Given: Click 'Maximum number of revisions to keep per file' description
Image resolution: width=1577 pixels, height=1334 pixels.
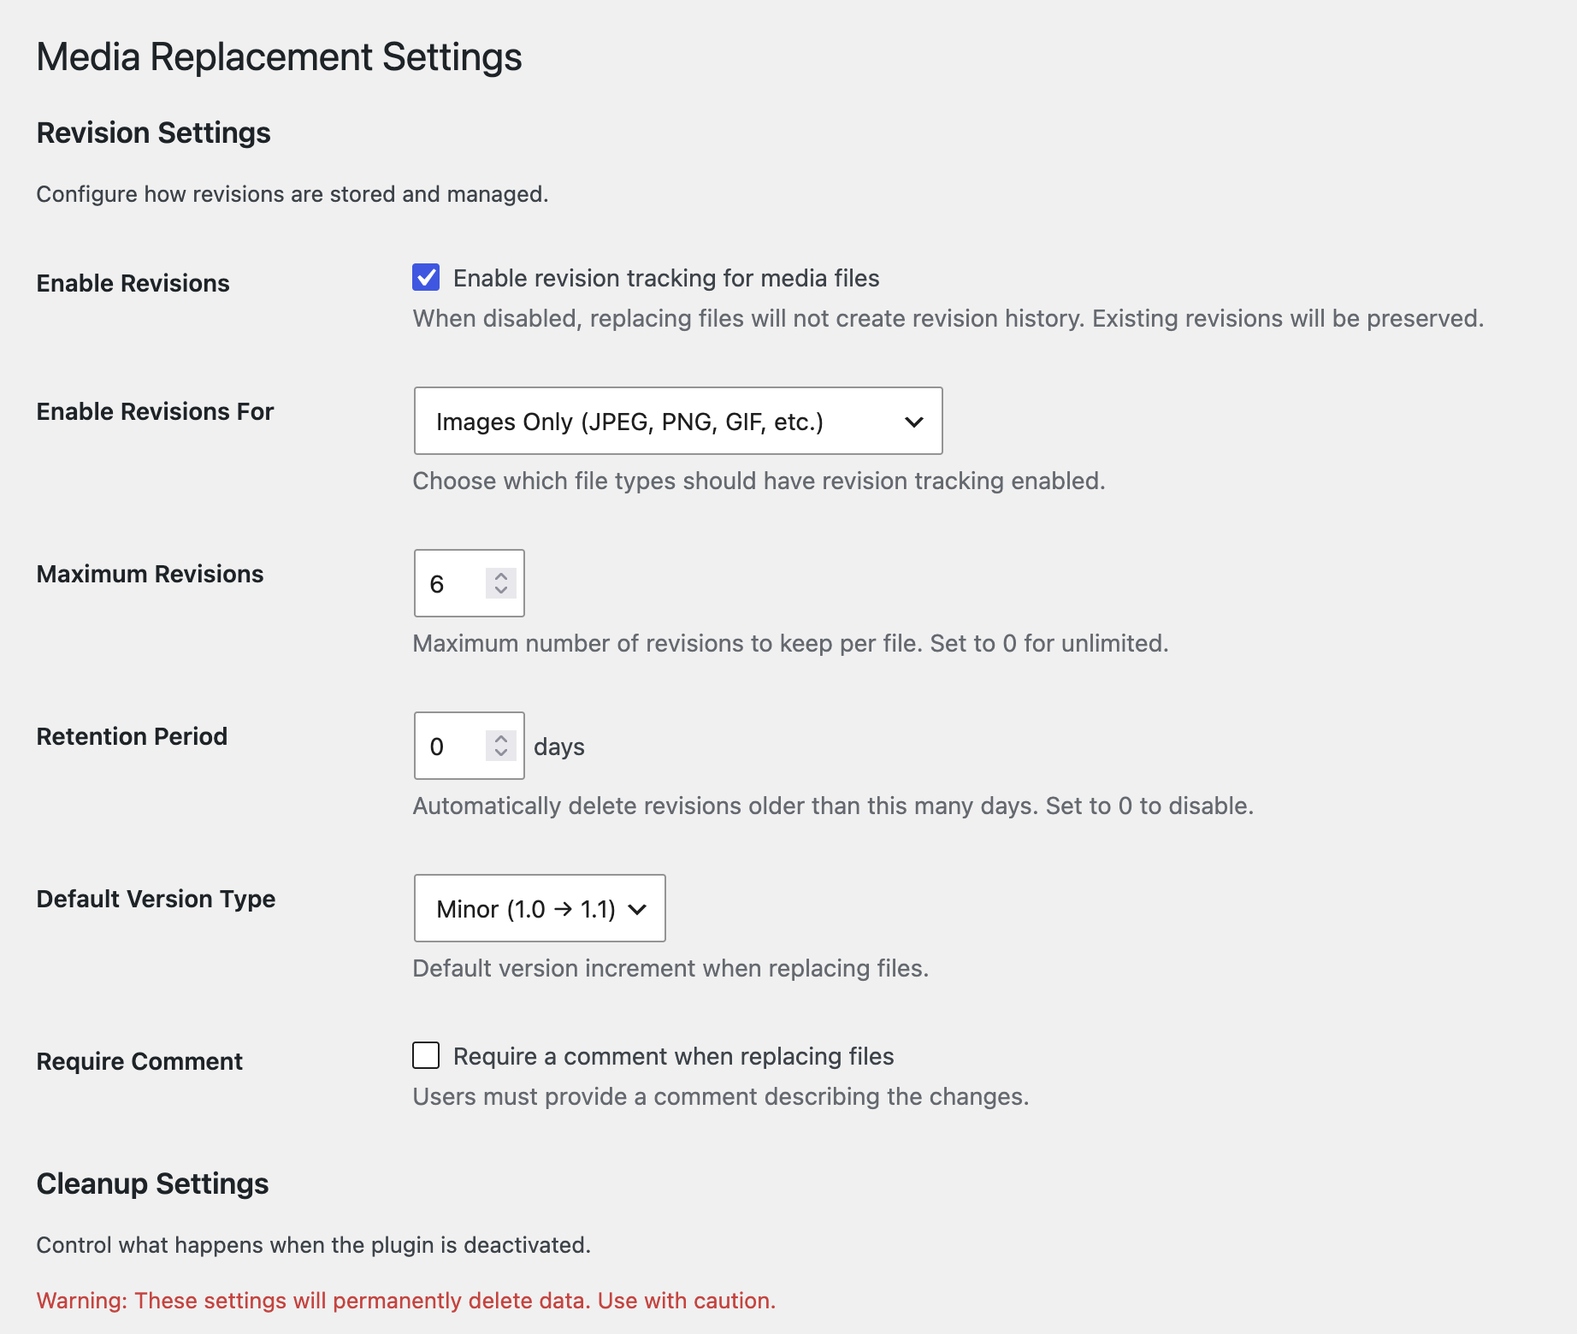Looking at the screenshot, I should pyautogui.click(x=790, y=643).
